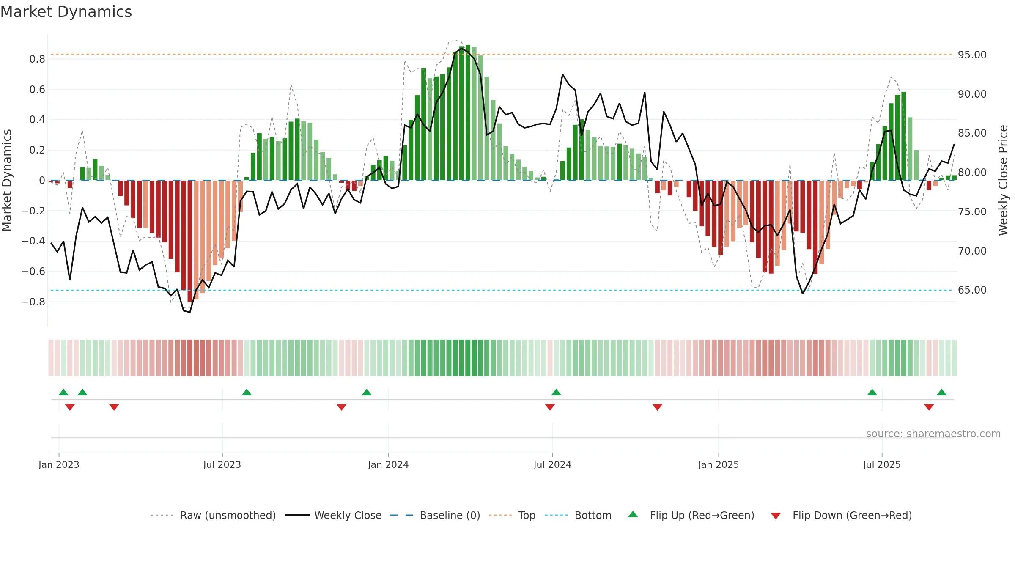The image size is (1015, 571).
Task: Click the cyan dashed Bottom threshold line
Action: [502, 290]
